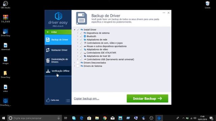Screen dimensions: 216x121
Task: Open the hamburger menu in the sidebar
Action: pyautogui.click(x=68, y=100)
